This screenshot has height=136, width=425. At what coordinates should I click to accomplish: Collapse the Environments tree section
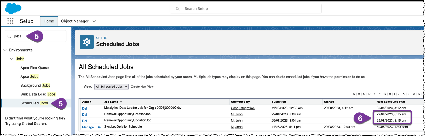[5, 50]
